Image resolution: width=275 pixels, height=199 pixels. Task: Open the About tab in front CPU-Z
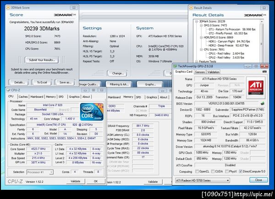point(86,97)
